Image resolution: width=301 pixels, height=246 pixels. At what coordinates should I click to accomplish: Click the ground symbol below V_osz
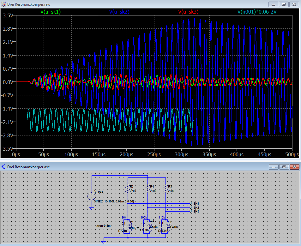(92, 208)
